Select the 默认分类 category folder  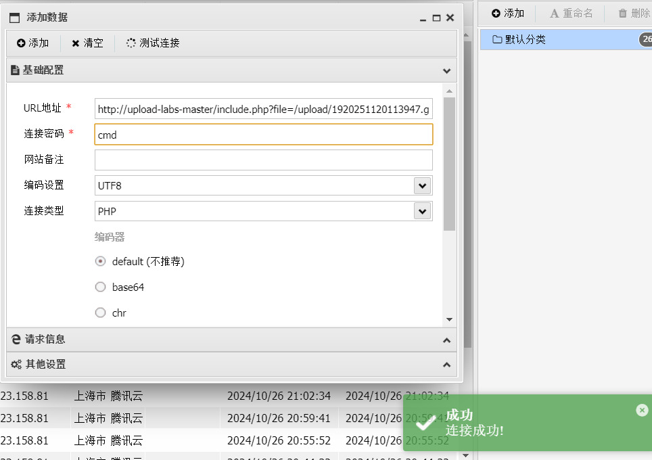[x=566, y=39]
